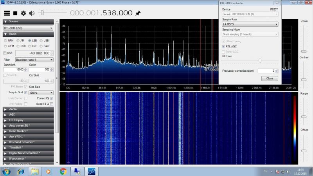Open File Explorer from the taskbar
This screenshot has height=176, width=313.
(x=35, y=171)
